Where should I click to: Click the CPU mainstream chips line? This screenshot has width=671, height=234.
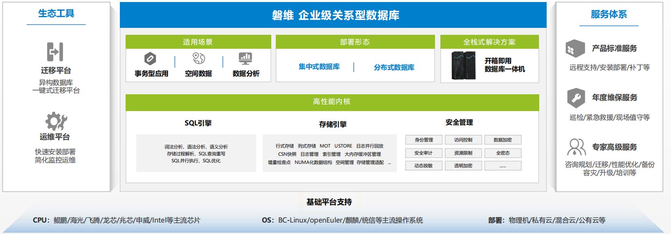[117, 220]
